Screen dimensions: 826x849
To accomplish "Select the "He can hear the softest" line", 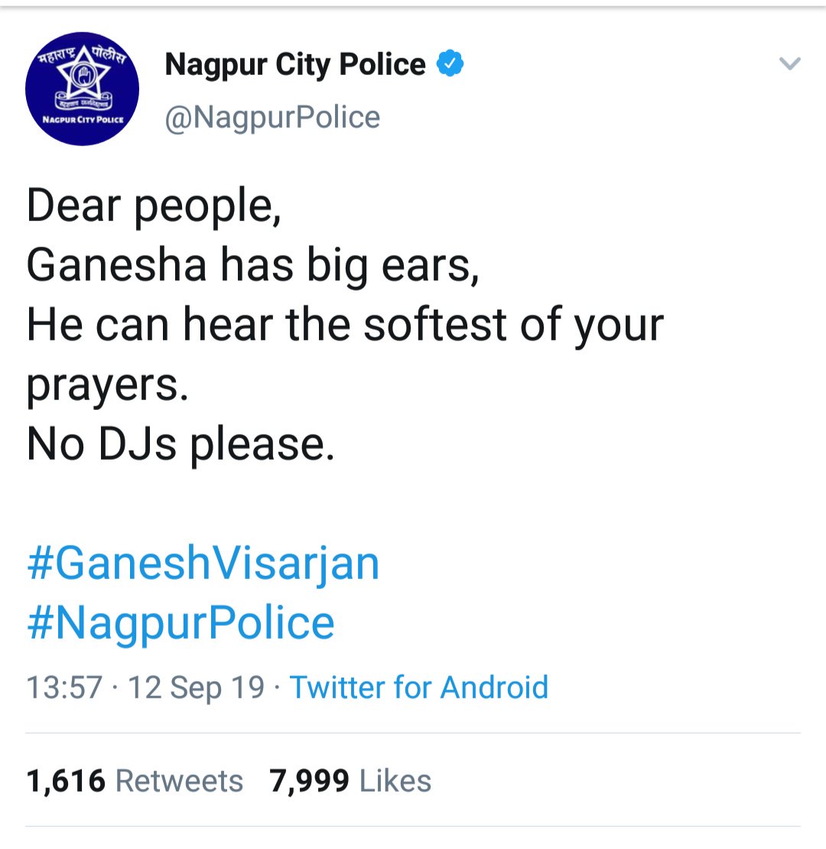I will (x=346, y=325).
